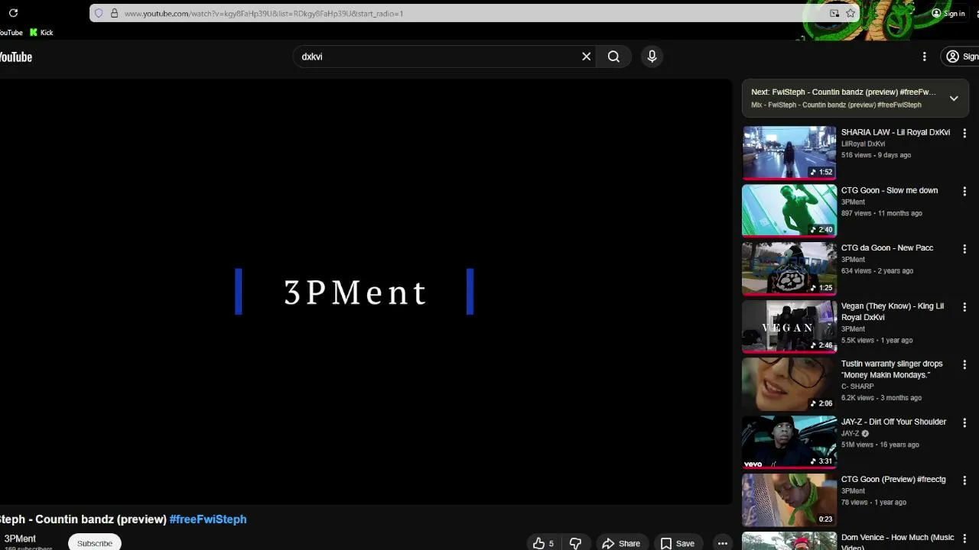Focus the browser URL address field

tap(474, 13)
